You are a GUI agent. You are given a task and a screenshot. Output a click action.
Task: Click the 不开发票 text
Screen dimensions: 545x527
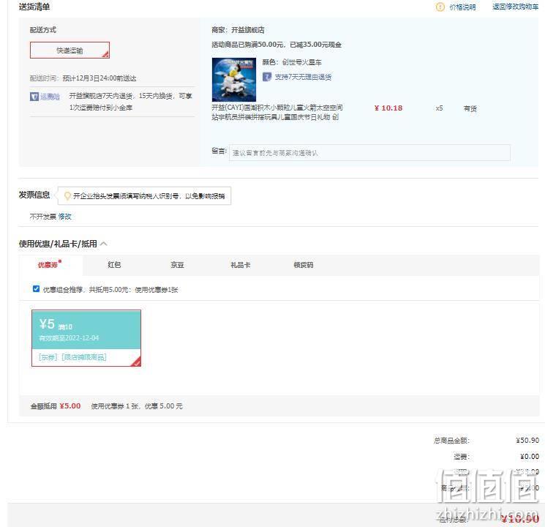tap(42, 217)
